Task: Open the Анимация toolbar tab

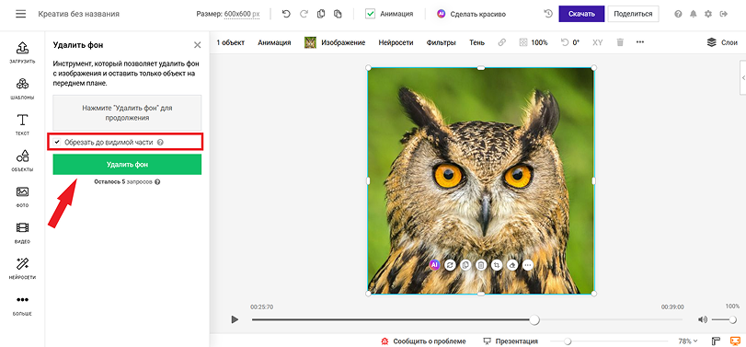Action: point(274,42)
